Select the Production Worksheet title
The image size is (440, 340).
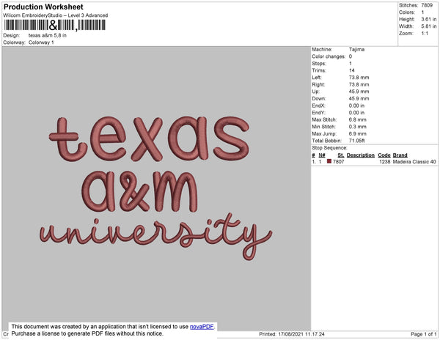coord(43,7)
